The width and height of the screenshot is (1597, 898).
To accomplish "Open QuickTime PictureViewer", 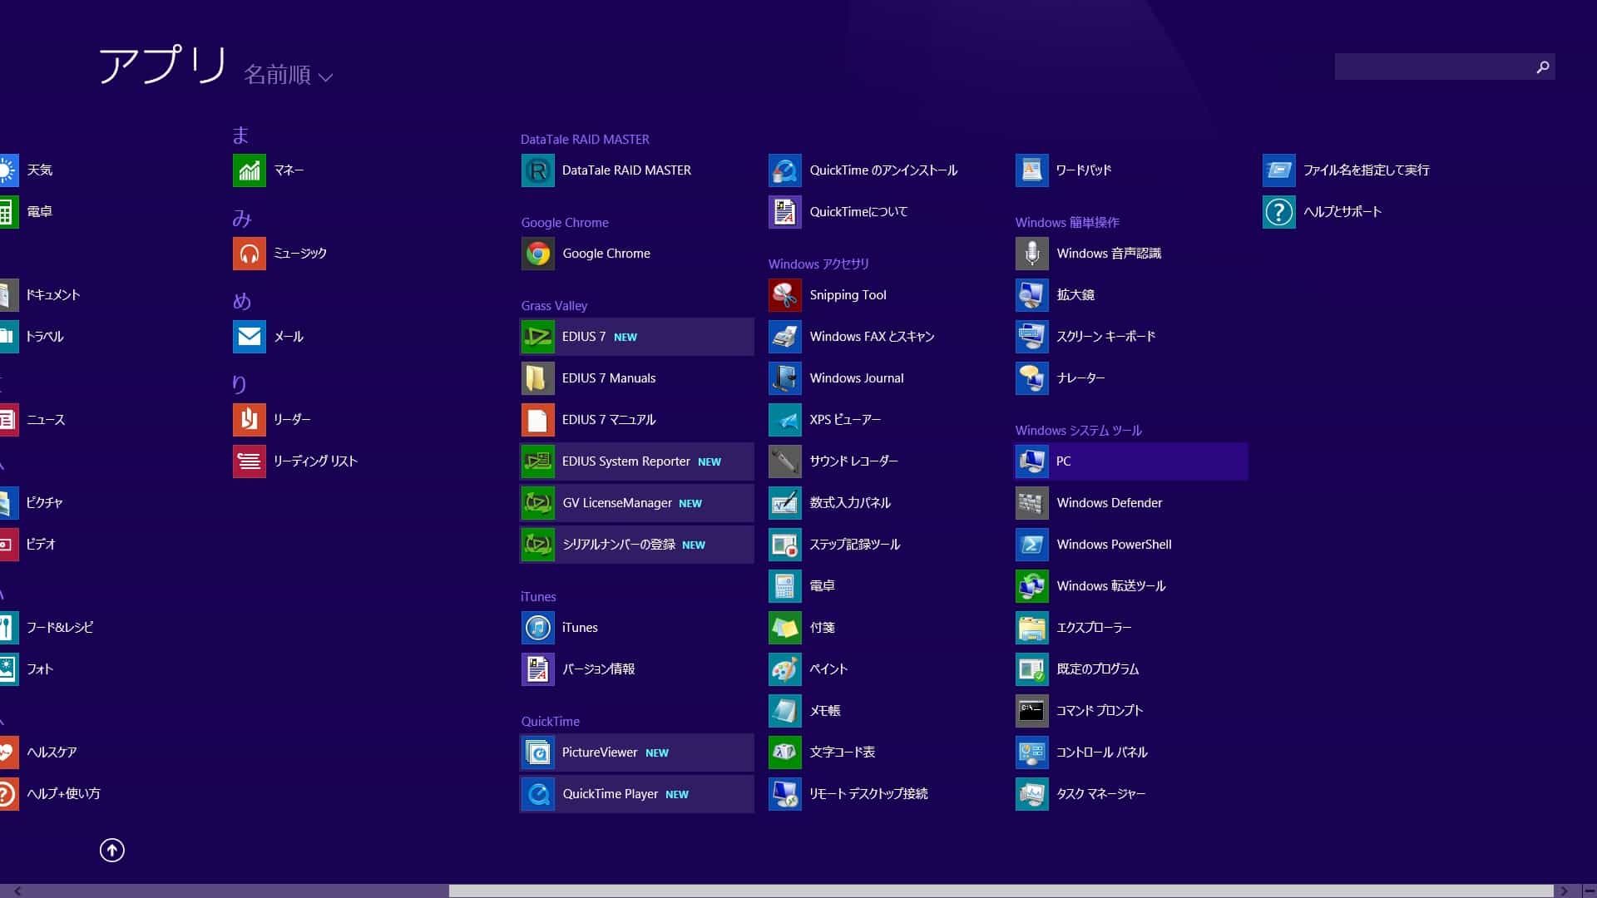I will coord(636,752).
